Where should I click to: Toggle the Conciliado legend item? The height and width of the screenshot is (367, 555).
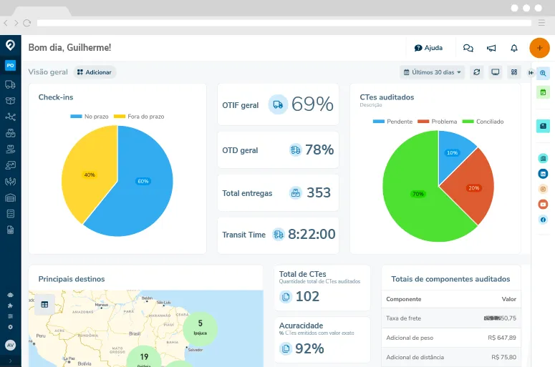click(483, 122)
